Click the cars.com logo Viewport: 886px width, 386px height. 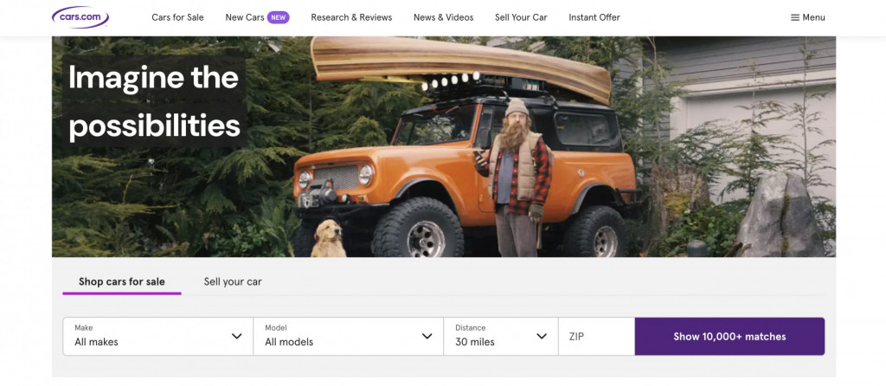[80, 17]
